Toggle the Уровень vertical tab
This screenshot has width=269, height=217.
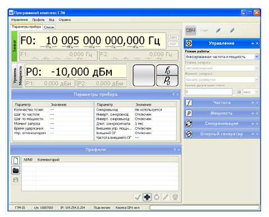tap(15, 76)
